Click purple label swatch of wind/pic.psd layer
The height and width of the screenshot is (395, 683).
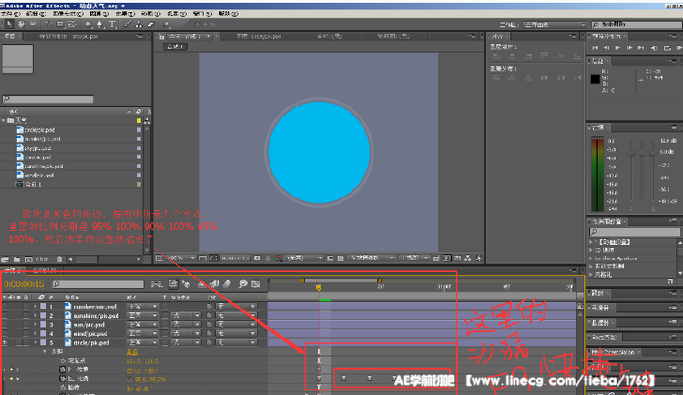click(x=43, y=334)
